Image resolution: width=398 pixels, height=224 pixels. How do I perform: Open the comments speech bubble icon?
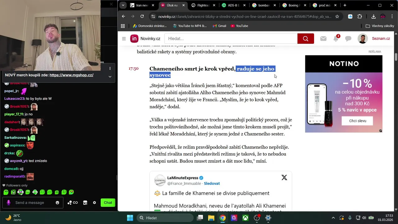tap(348, 39)
